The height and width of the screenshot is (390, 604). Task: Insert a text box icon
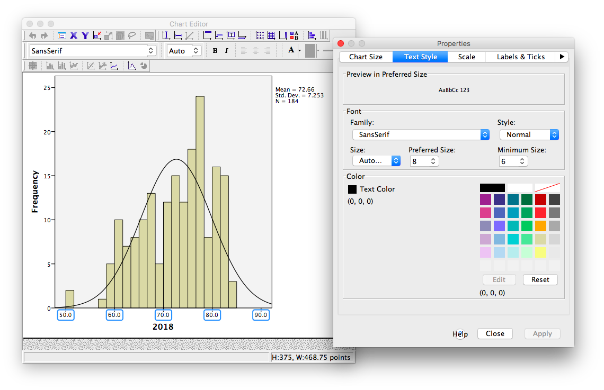point(230,36)
